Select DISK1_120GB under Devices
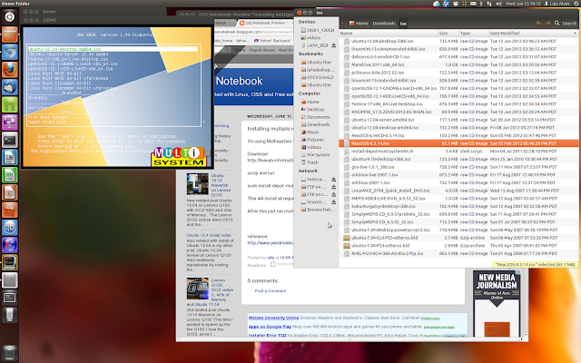The image size is (581, 363). point(318,30)
